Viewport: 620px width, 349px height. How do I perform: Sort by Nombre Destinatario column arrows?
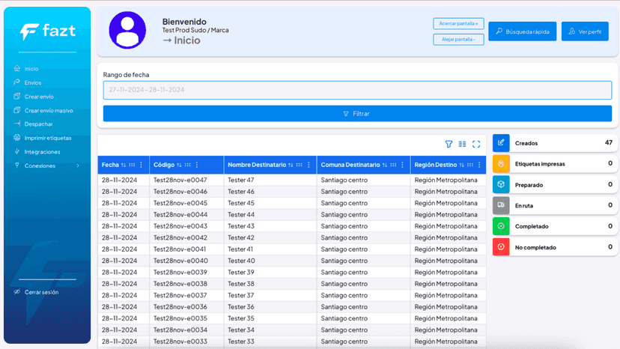291,165
